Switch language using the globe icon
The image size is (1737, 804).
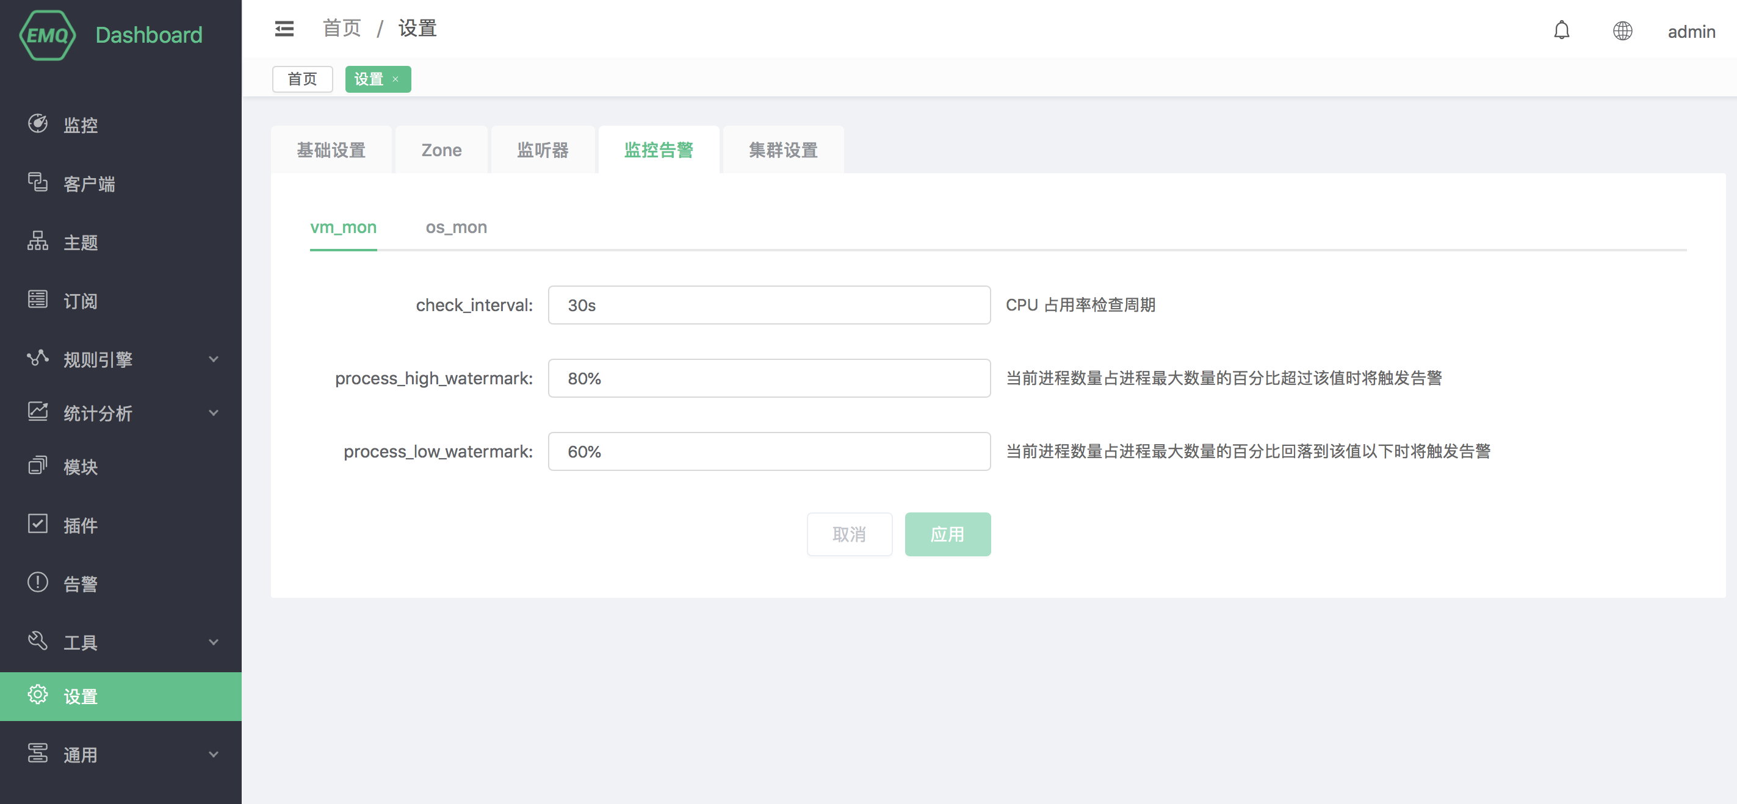pyautogui.click(x=1623, y=31)
